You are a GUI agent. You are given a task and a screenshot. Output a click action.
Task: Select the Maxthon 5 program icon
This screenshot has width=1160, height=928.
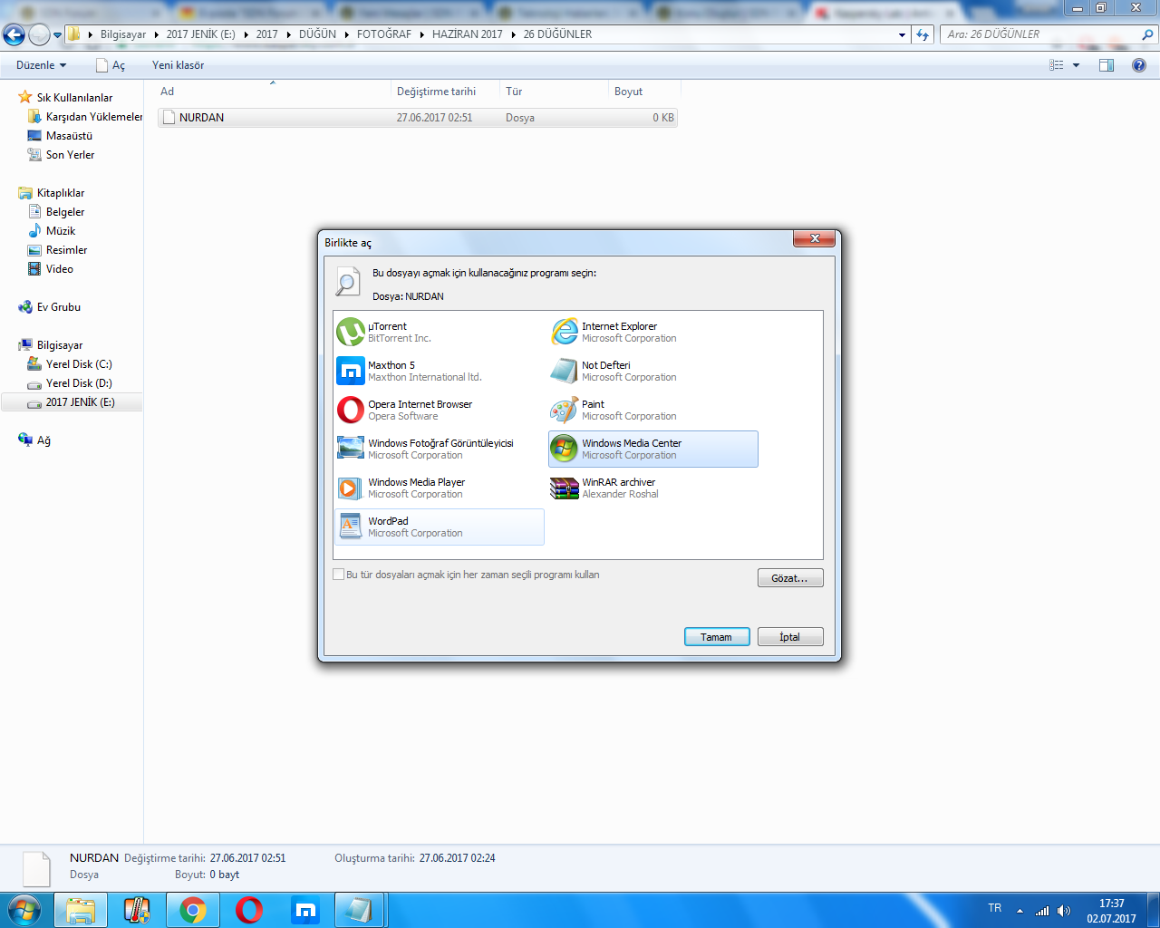(x=351, y=371)
